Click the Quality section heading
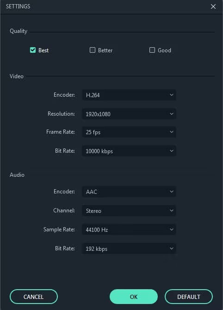 tap(19, 31)
